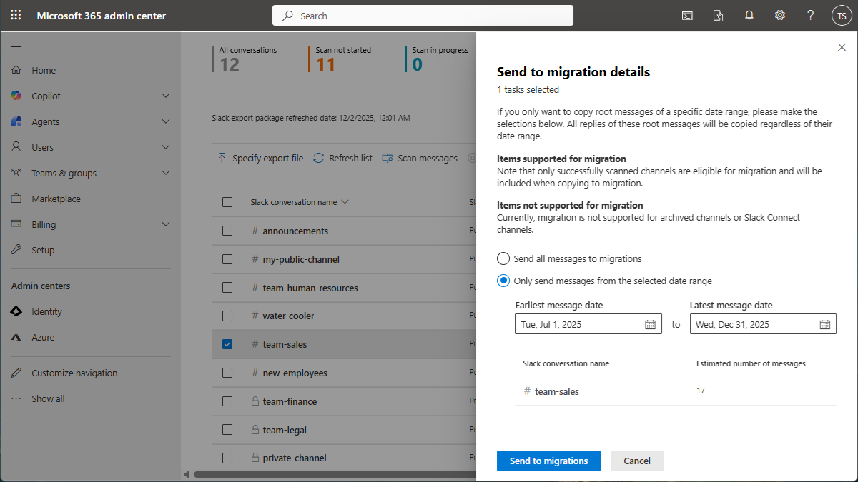
Task: Open the earliest message date calendar icon
Action: (x=650, y=324)
